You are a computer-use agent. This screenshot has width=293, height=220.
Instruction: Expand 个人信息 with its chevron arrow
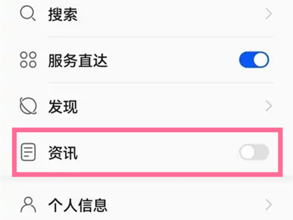pos(269,205)
